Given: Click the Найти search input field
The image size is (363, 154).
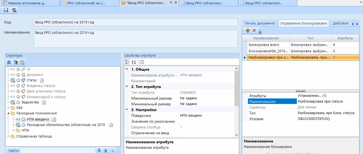Looking at the screenshot, I should coord(57,150).
